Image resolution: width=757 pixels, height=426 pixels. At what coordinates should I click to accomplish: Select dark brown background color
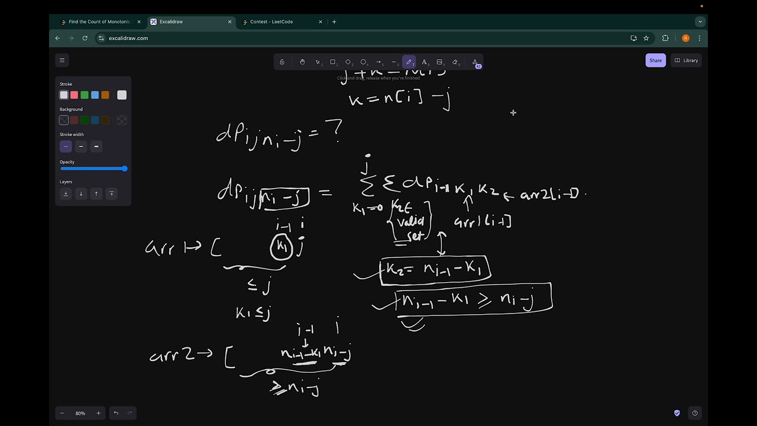[105, 120]
